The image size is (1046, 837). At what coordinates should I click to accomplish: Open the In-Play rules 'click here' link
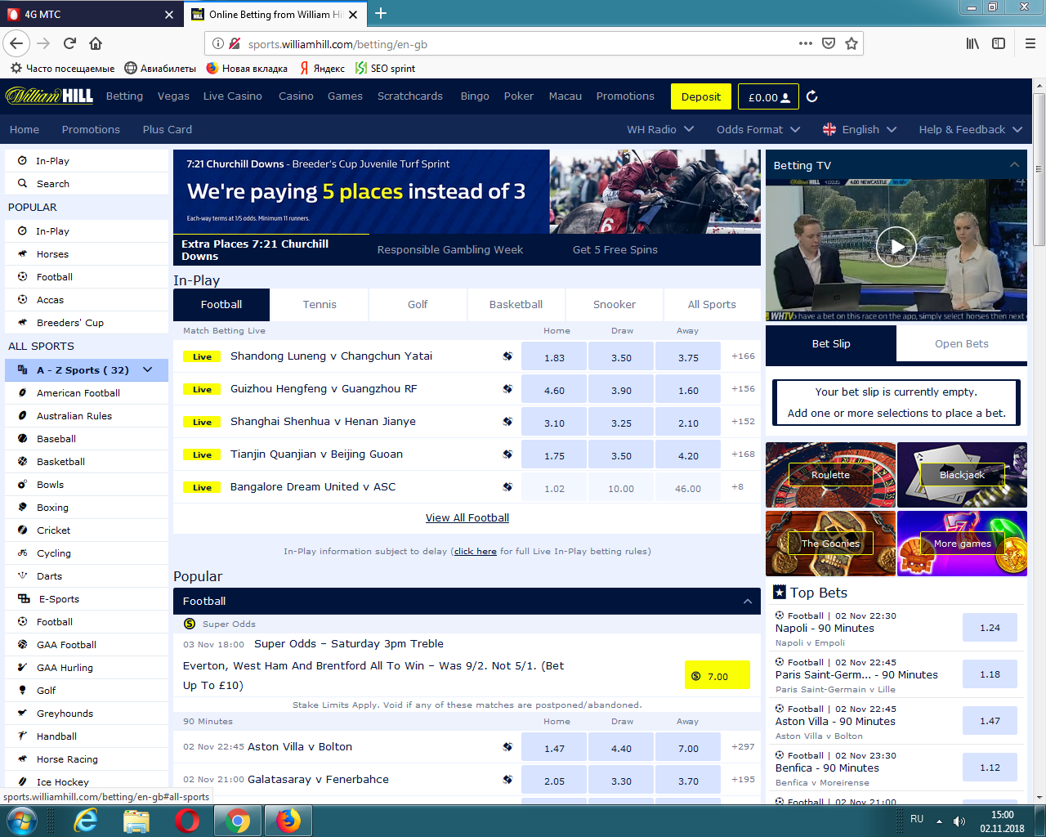(x=476, y=552)
